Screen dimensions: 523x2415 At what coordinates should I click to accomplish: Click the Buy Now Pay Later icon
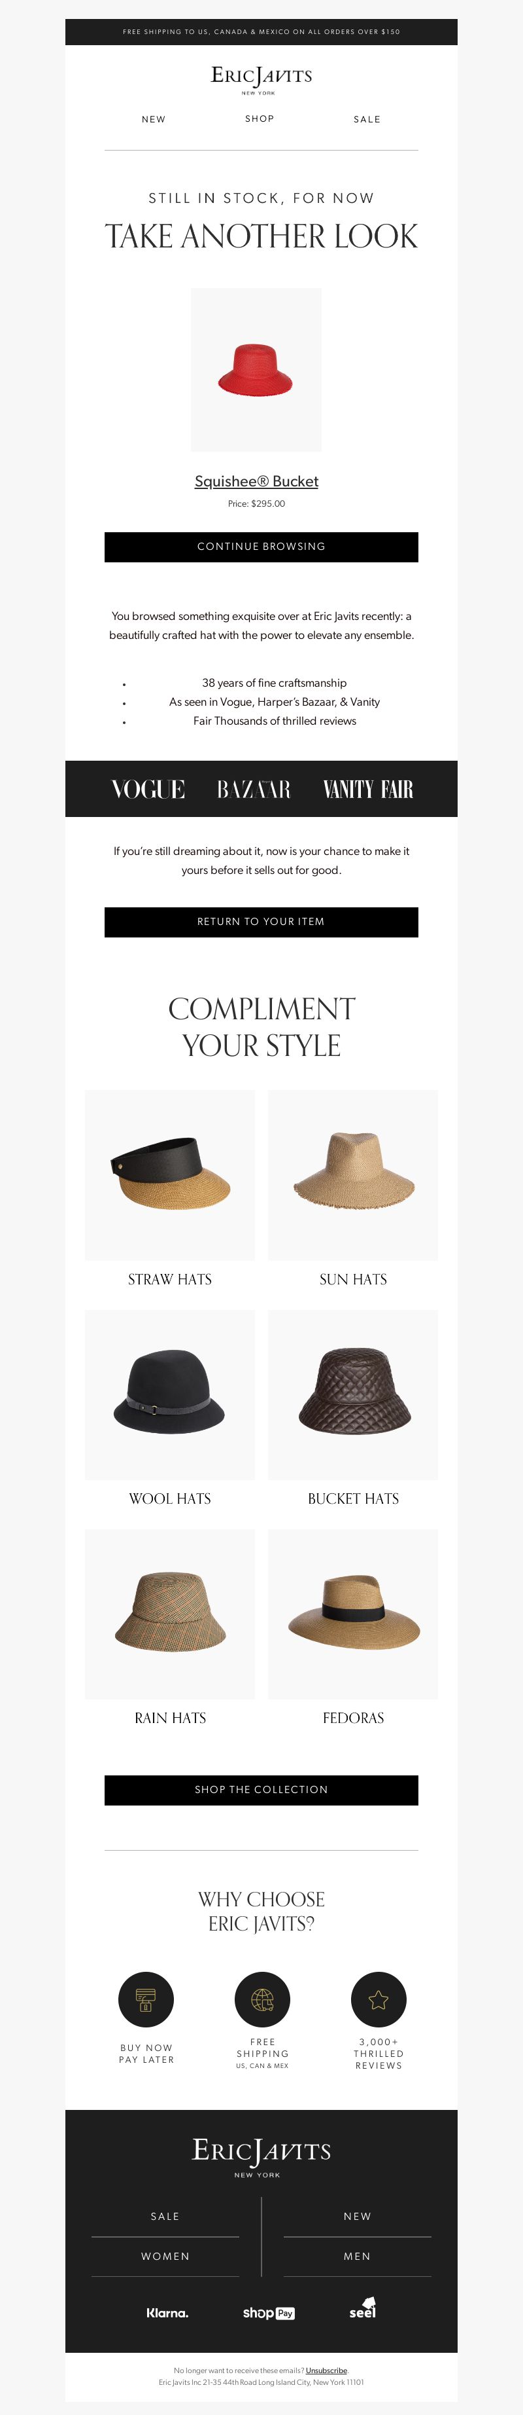(146, 2000)
